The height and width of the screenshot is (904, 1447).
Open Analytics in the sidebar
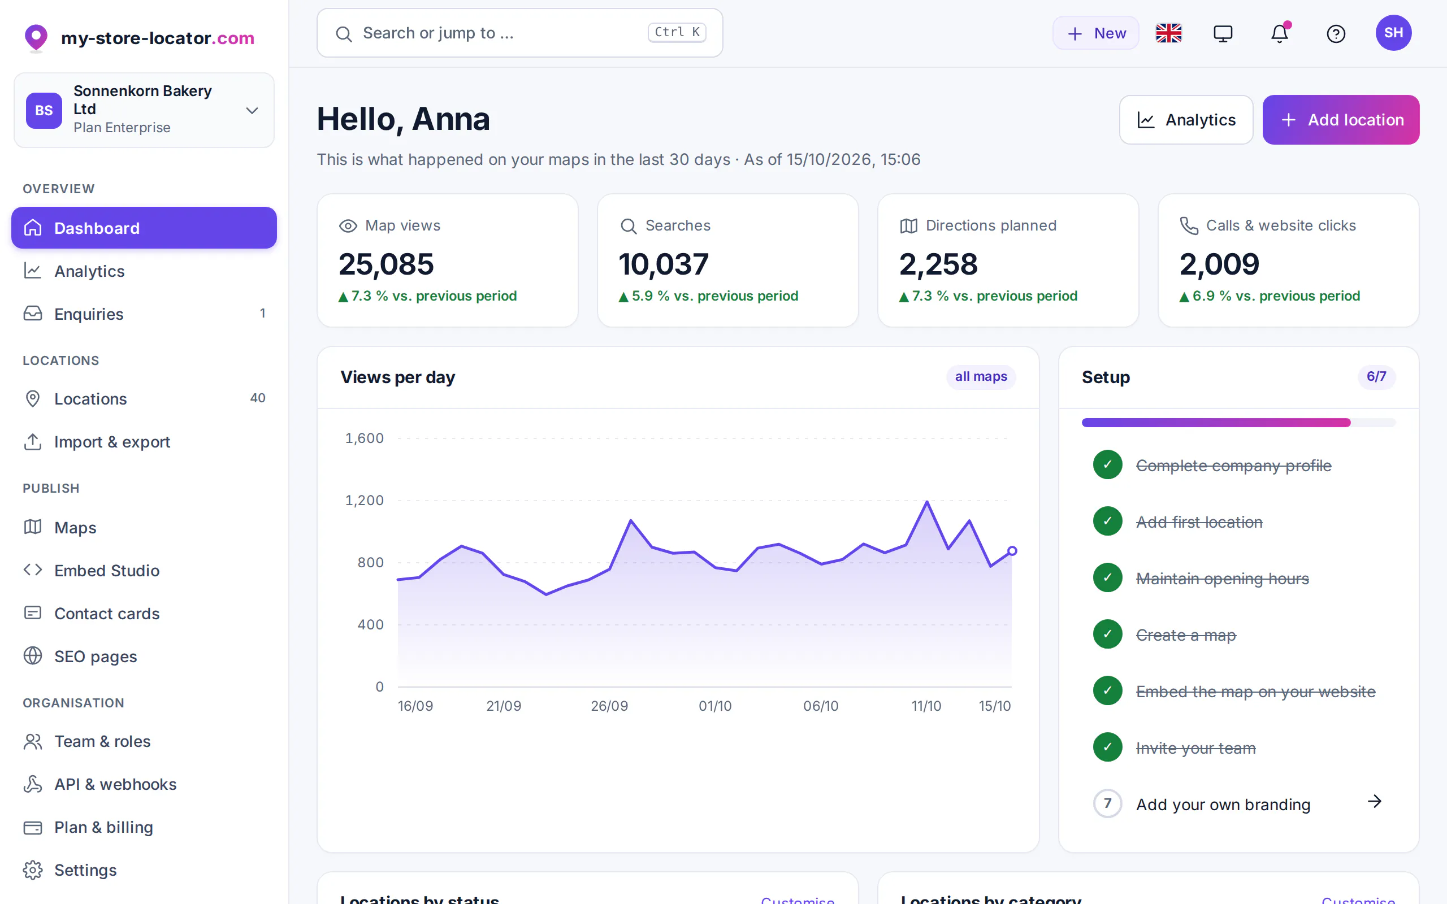click(144, 271)
